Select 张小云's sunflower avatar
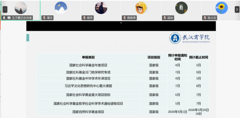 [x=221, y=8]
